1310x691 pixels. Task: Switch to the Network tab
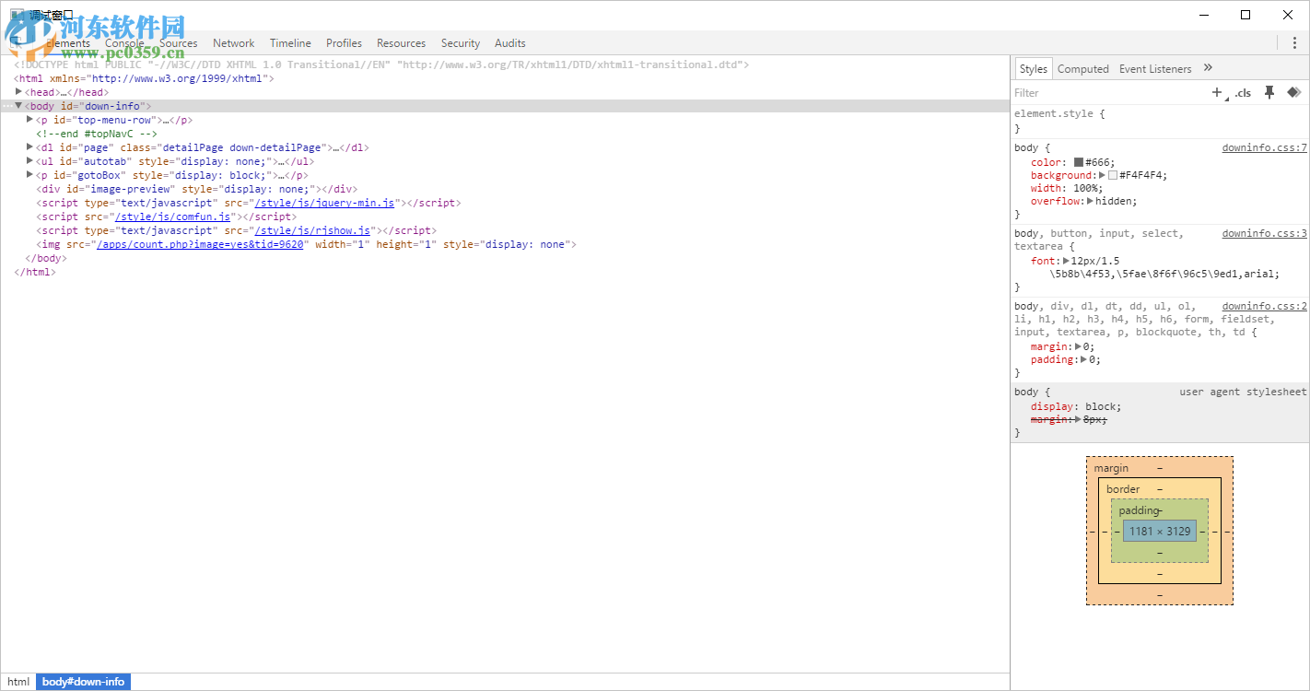(x=233, y=43)
